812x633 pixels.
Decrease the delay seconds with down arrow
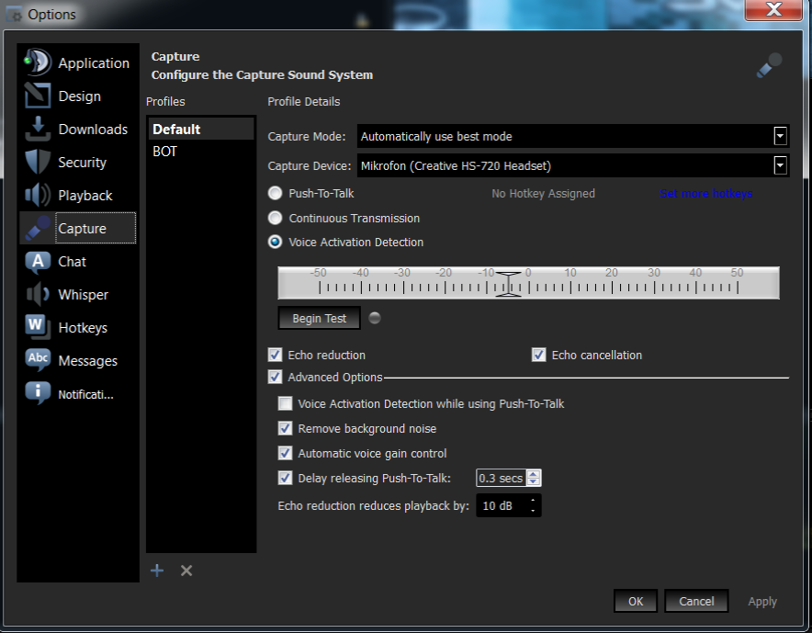point(533,481)
